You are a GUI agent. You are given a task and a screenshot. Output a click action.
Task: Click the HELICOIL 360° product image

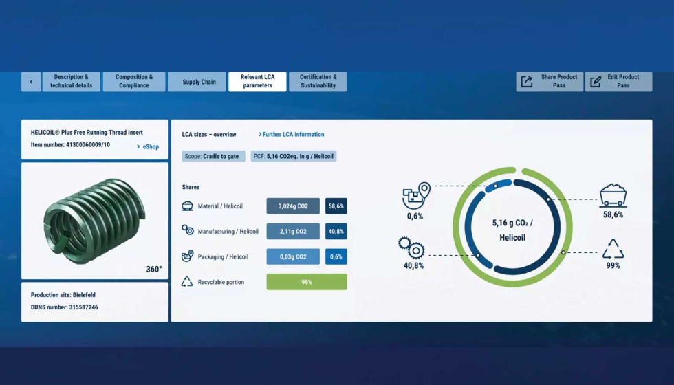tap(95, 220)
